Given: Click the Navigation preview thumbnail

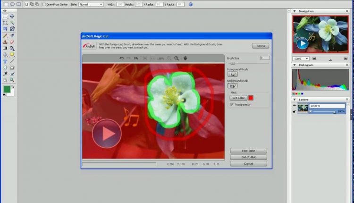Looking at the screenshot, I should coord(320,34).
